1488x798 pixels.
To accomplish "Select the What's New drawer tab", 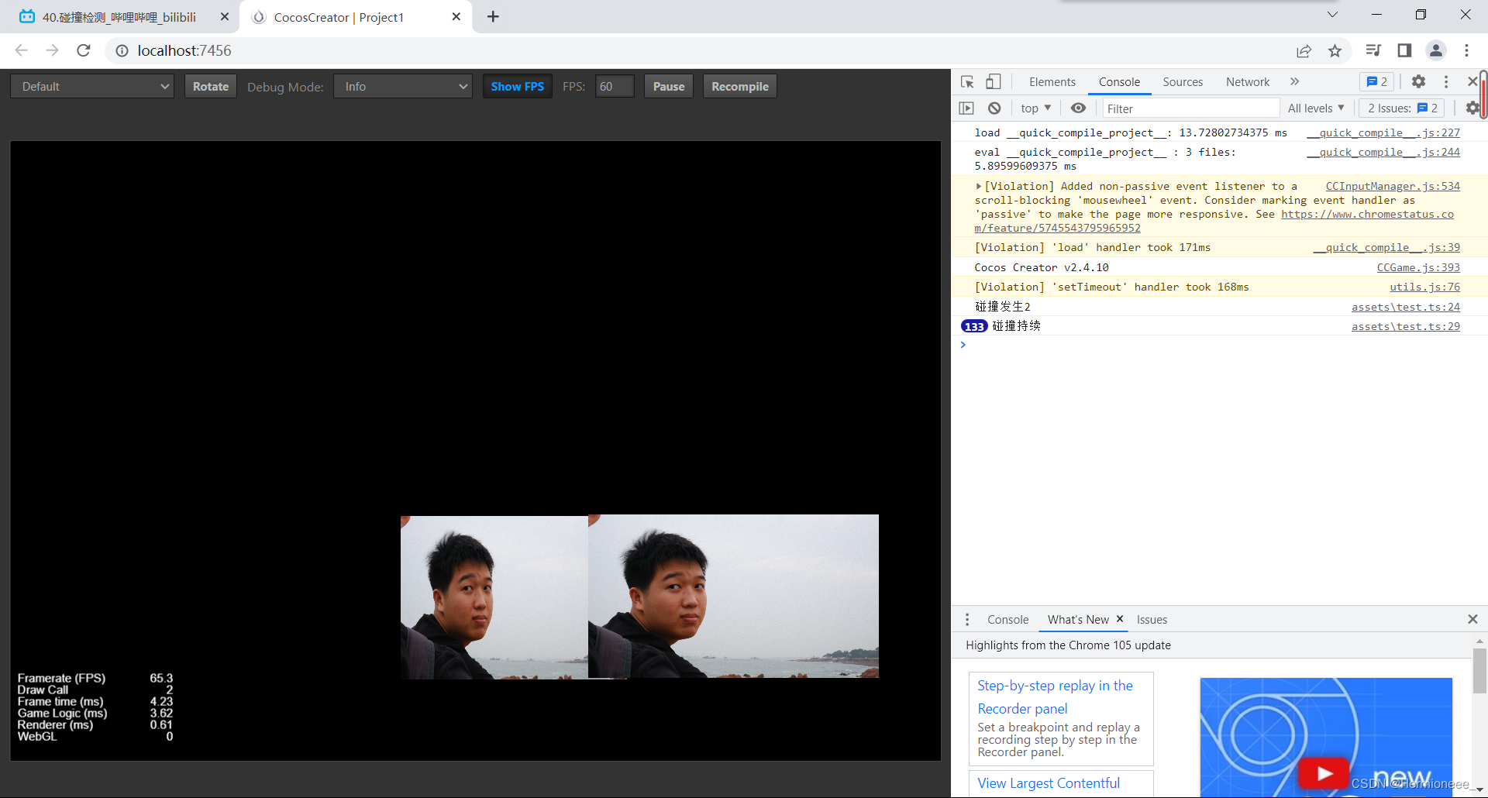I will pyautogui.click(x=1078, y=619).
